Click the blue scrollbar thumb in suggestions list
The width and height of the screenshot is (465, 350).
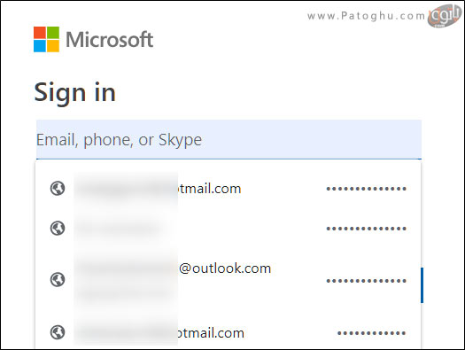(x=422, y=285)
